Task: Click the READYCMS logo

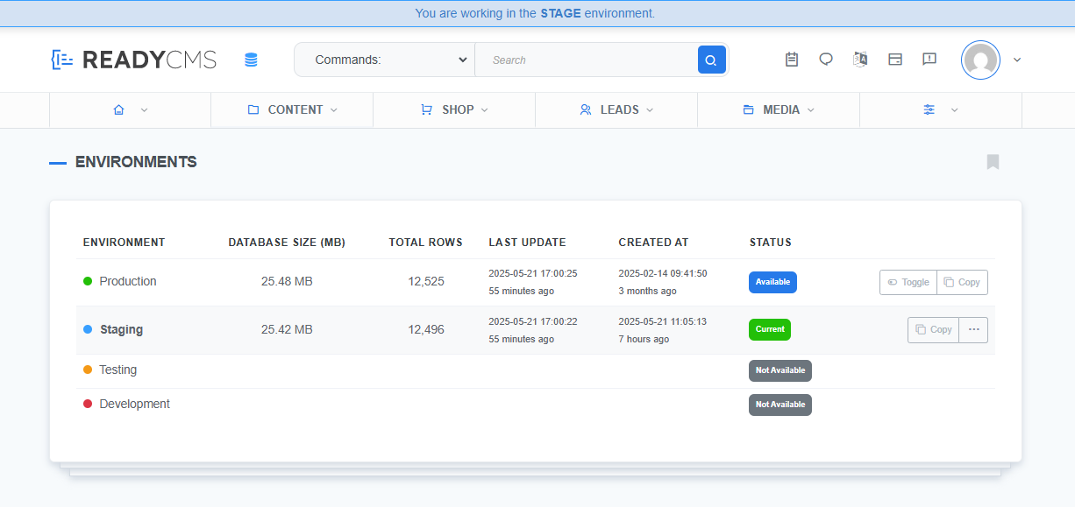Action: point(133,60)
